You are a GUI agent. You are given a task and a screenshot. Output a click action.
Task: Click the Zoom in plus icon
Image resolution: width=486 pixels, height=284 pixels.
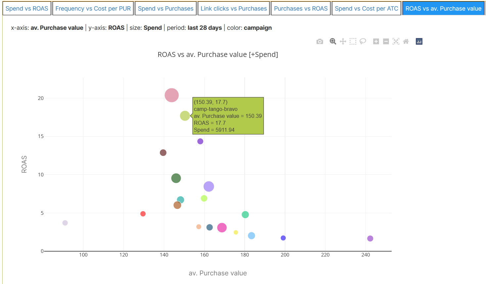376,41
